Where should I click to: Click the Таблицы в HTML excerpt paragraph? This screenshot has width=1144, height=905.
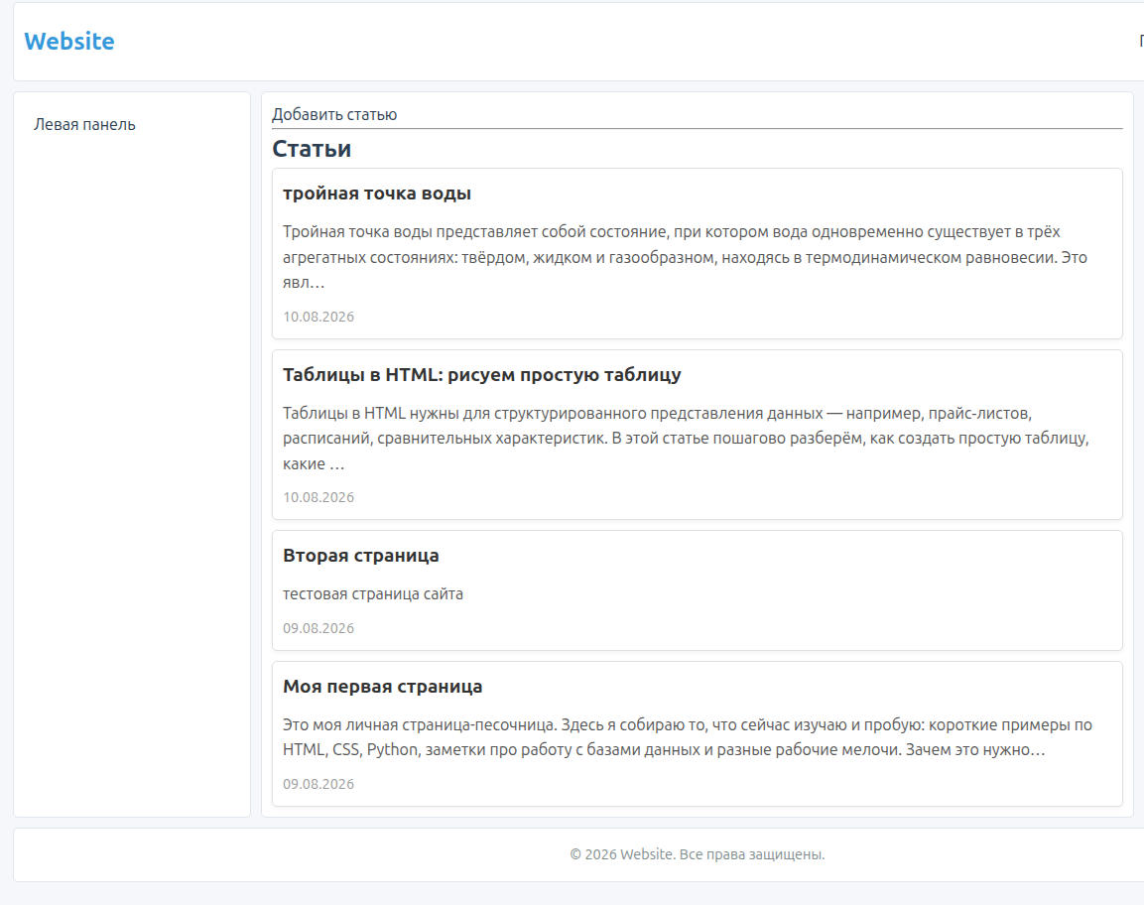(x=686, y=438)
